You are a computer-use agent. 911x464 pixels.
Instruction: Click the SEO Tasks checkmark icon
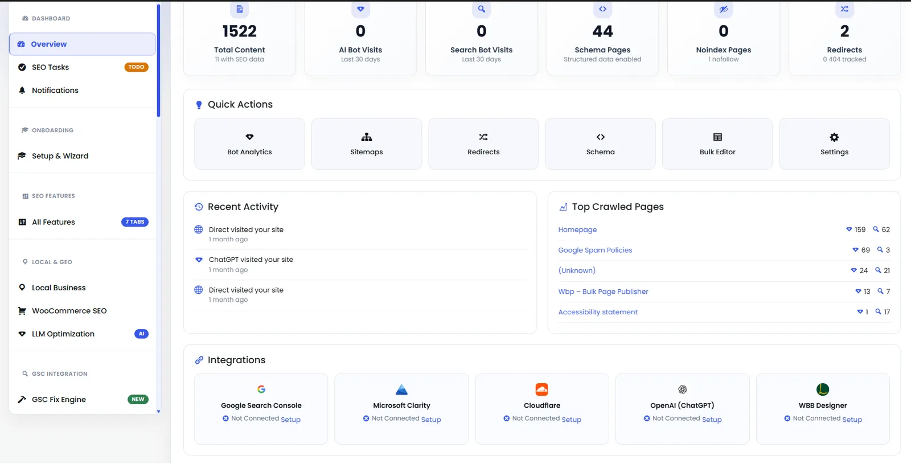pyautogui.click(x=22, y=67)
